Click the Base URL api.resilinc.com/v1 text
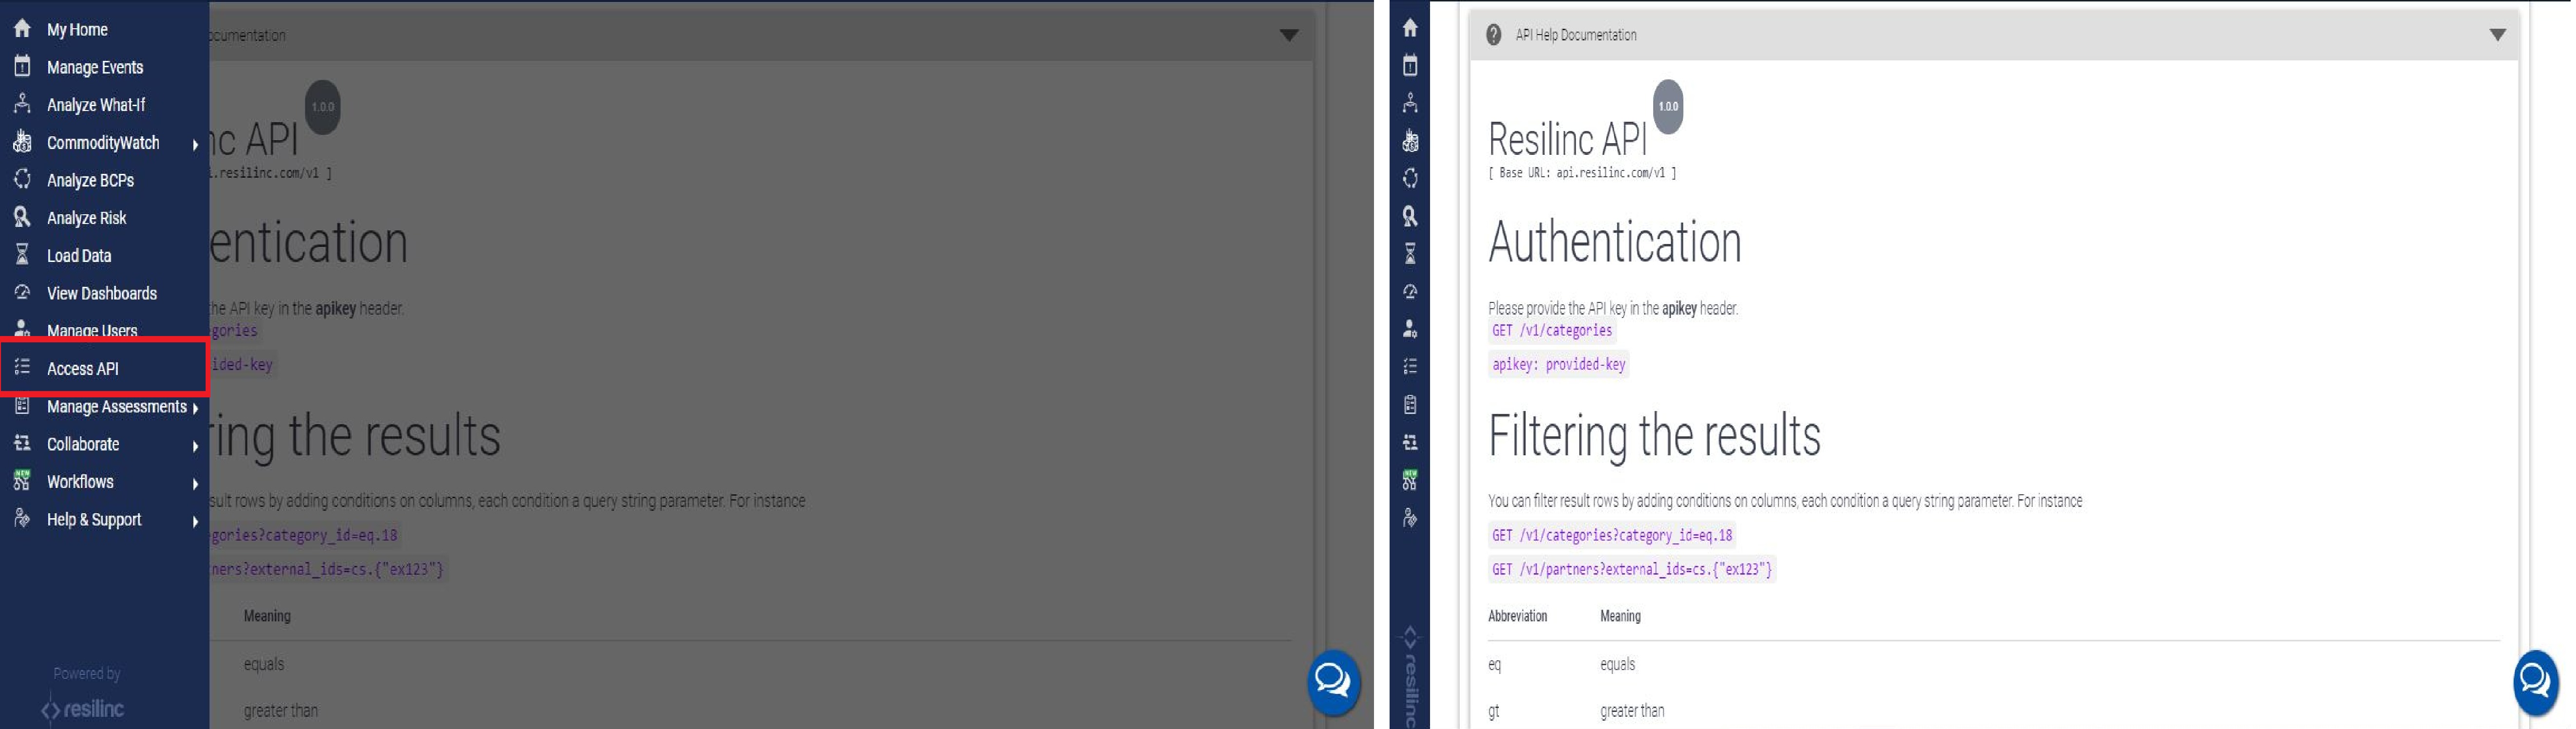 pos(1582,173)
